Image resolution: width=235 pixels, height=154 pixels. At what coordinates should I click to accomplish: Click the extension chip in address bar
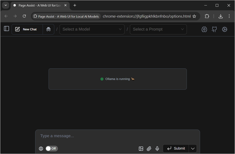66,16
